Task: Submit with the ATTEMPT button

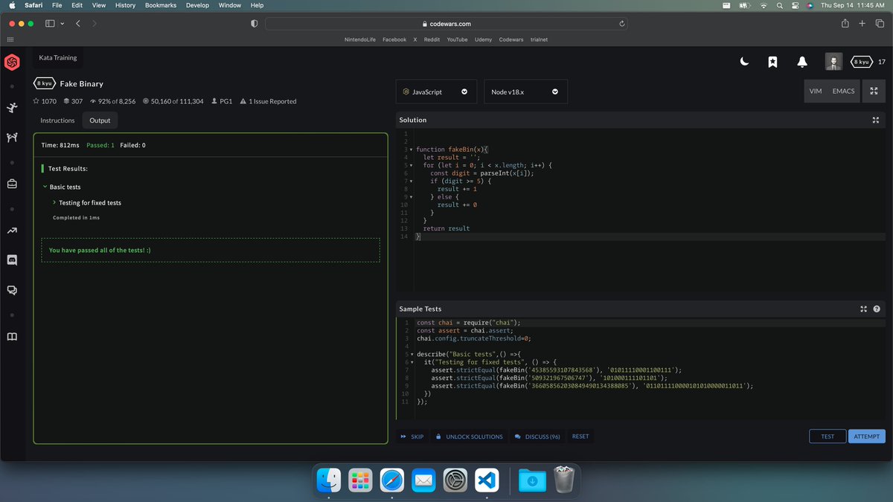Action: click(x=867, y=437)
